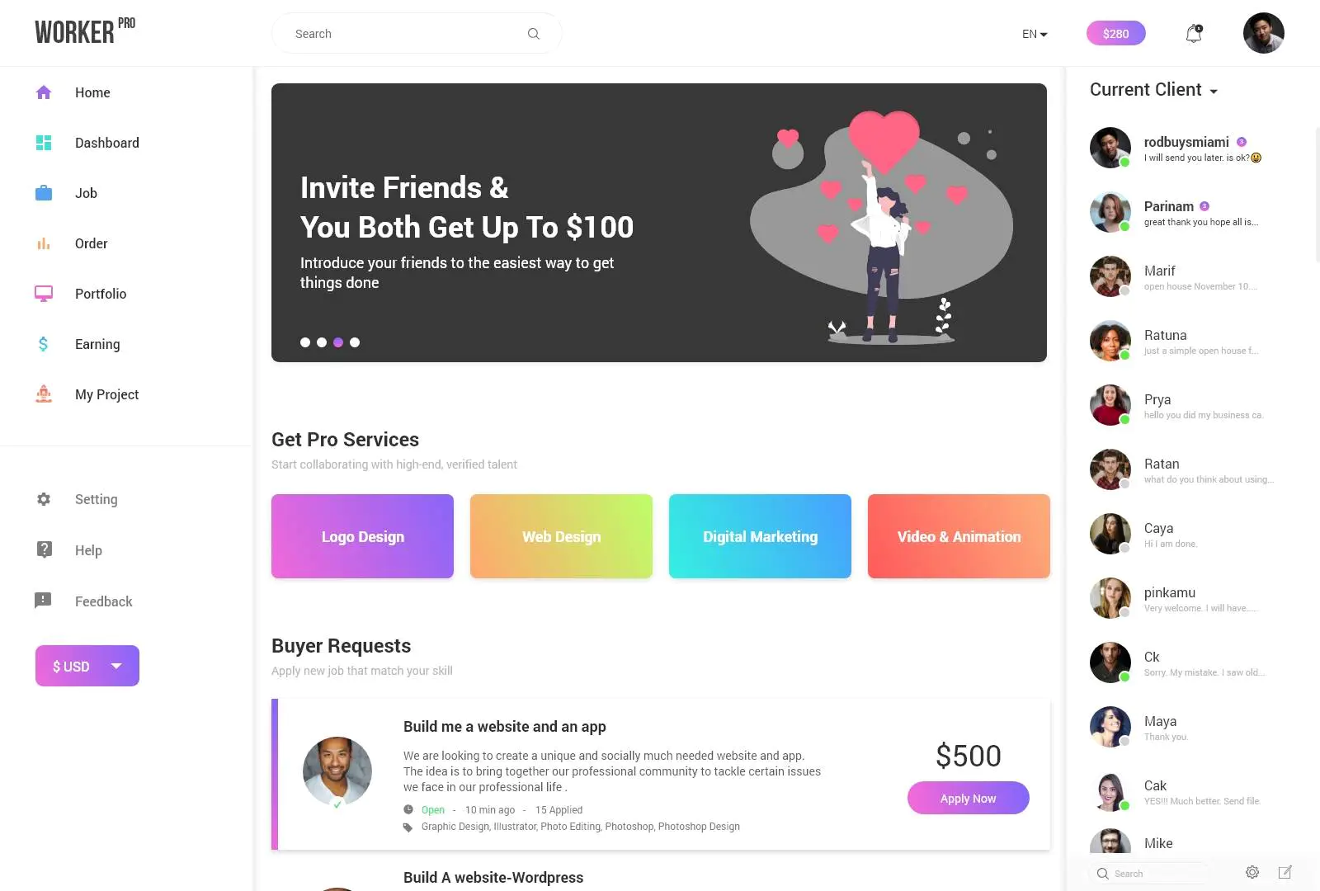1320x891 pixels.
Task: Click the Apply Now button
Action: [x=969, y=798]
